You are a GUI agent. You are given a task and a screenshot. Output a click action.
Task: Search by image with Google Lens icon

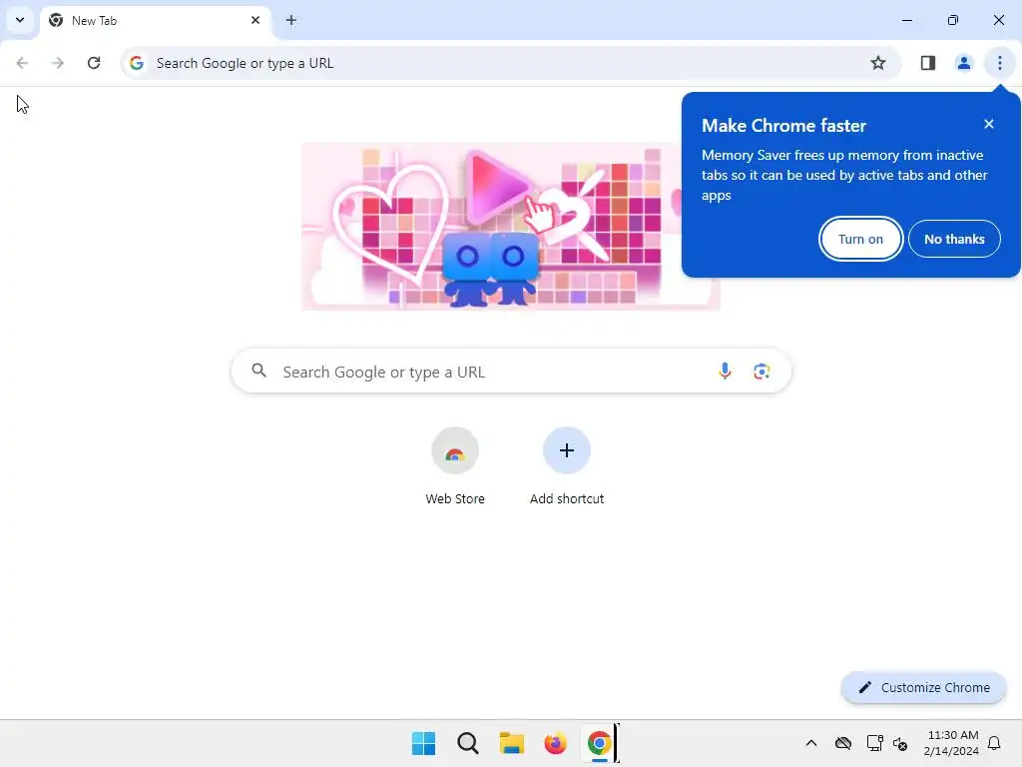click(762, 372)
